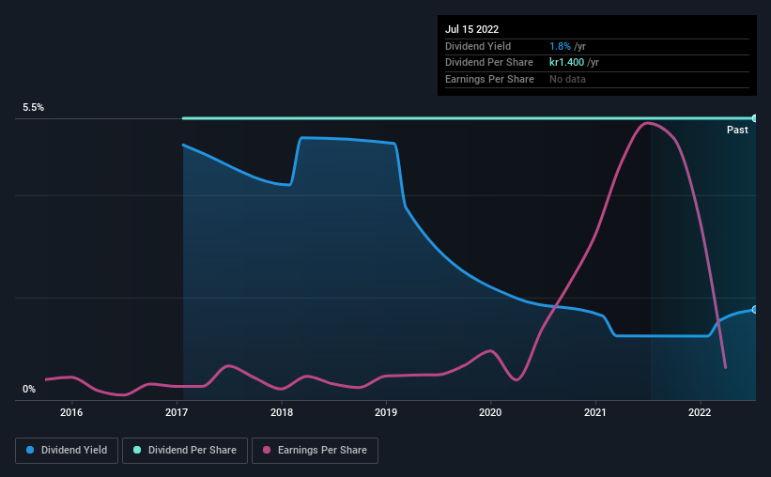This screenshot has height=477, width=771.
Task: Click the Jul 15 2022 tooltip date
Action: click(472, 29)
